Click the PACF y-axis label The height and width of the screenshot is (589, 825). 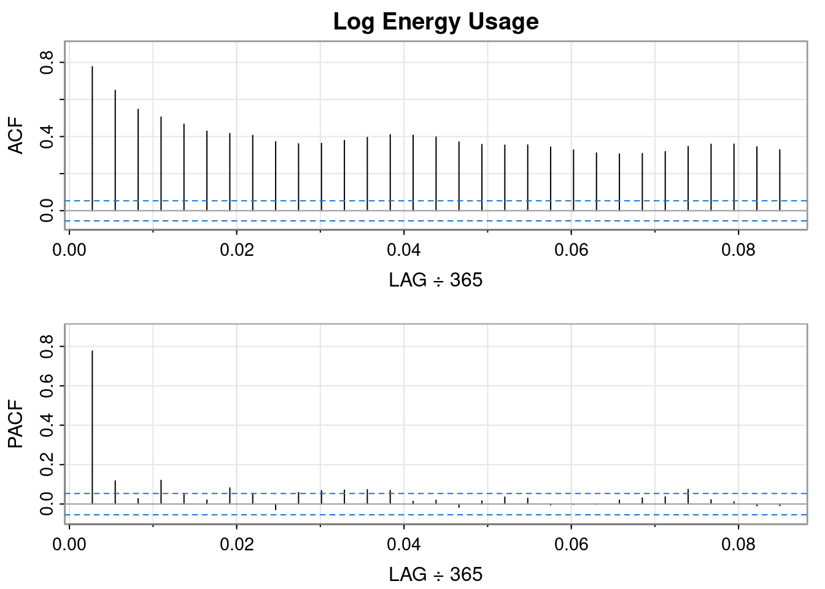[16, 424]
